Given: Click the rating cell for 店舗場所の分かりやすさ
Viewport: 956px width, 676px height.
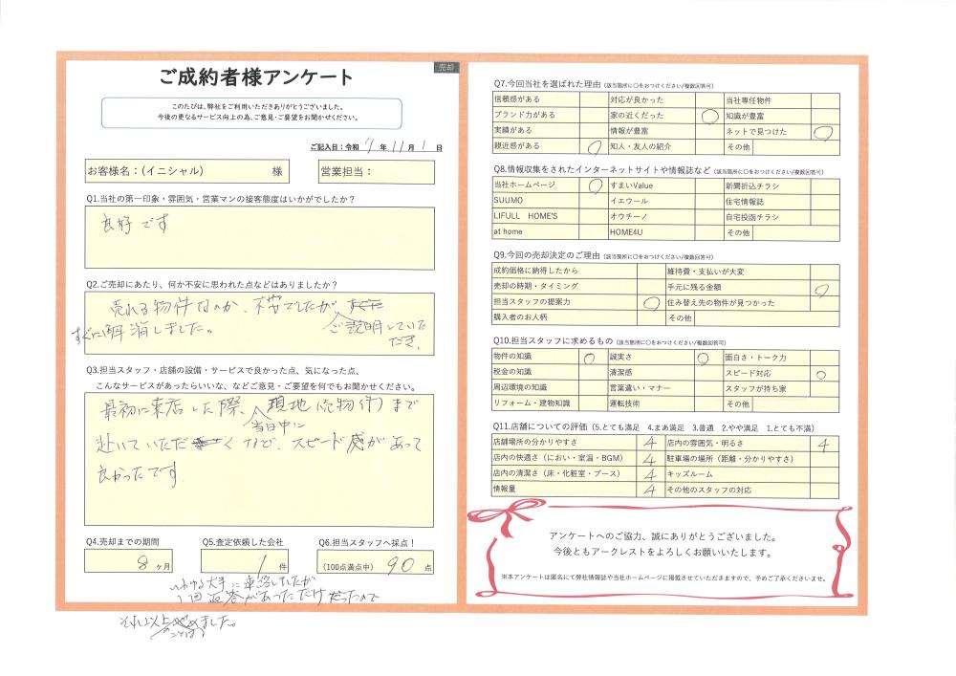Looking at the screenshot, I should pyautogui.click(x=650, y=443).
